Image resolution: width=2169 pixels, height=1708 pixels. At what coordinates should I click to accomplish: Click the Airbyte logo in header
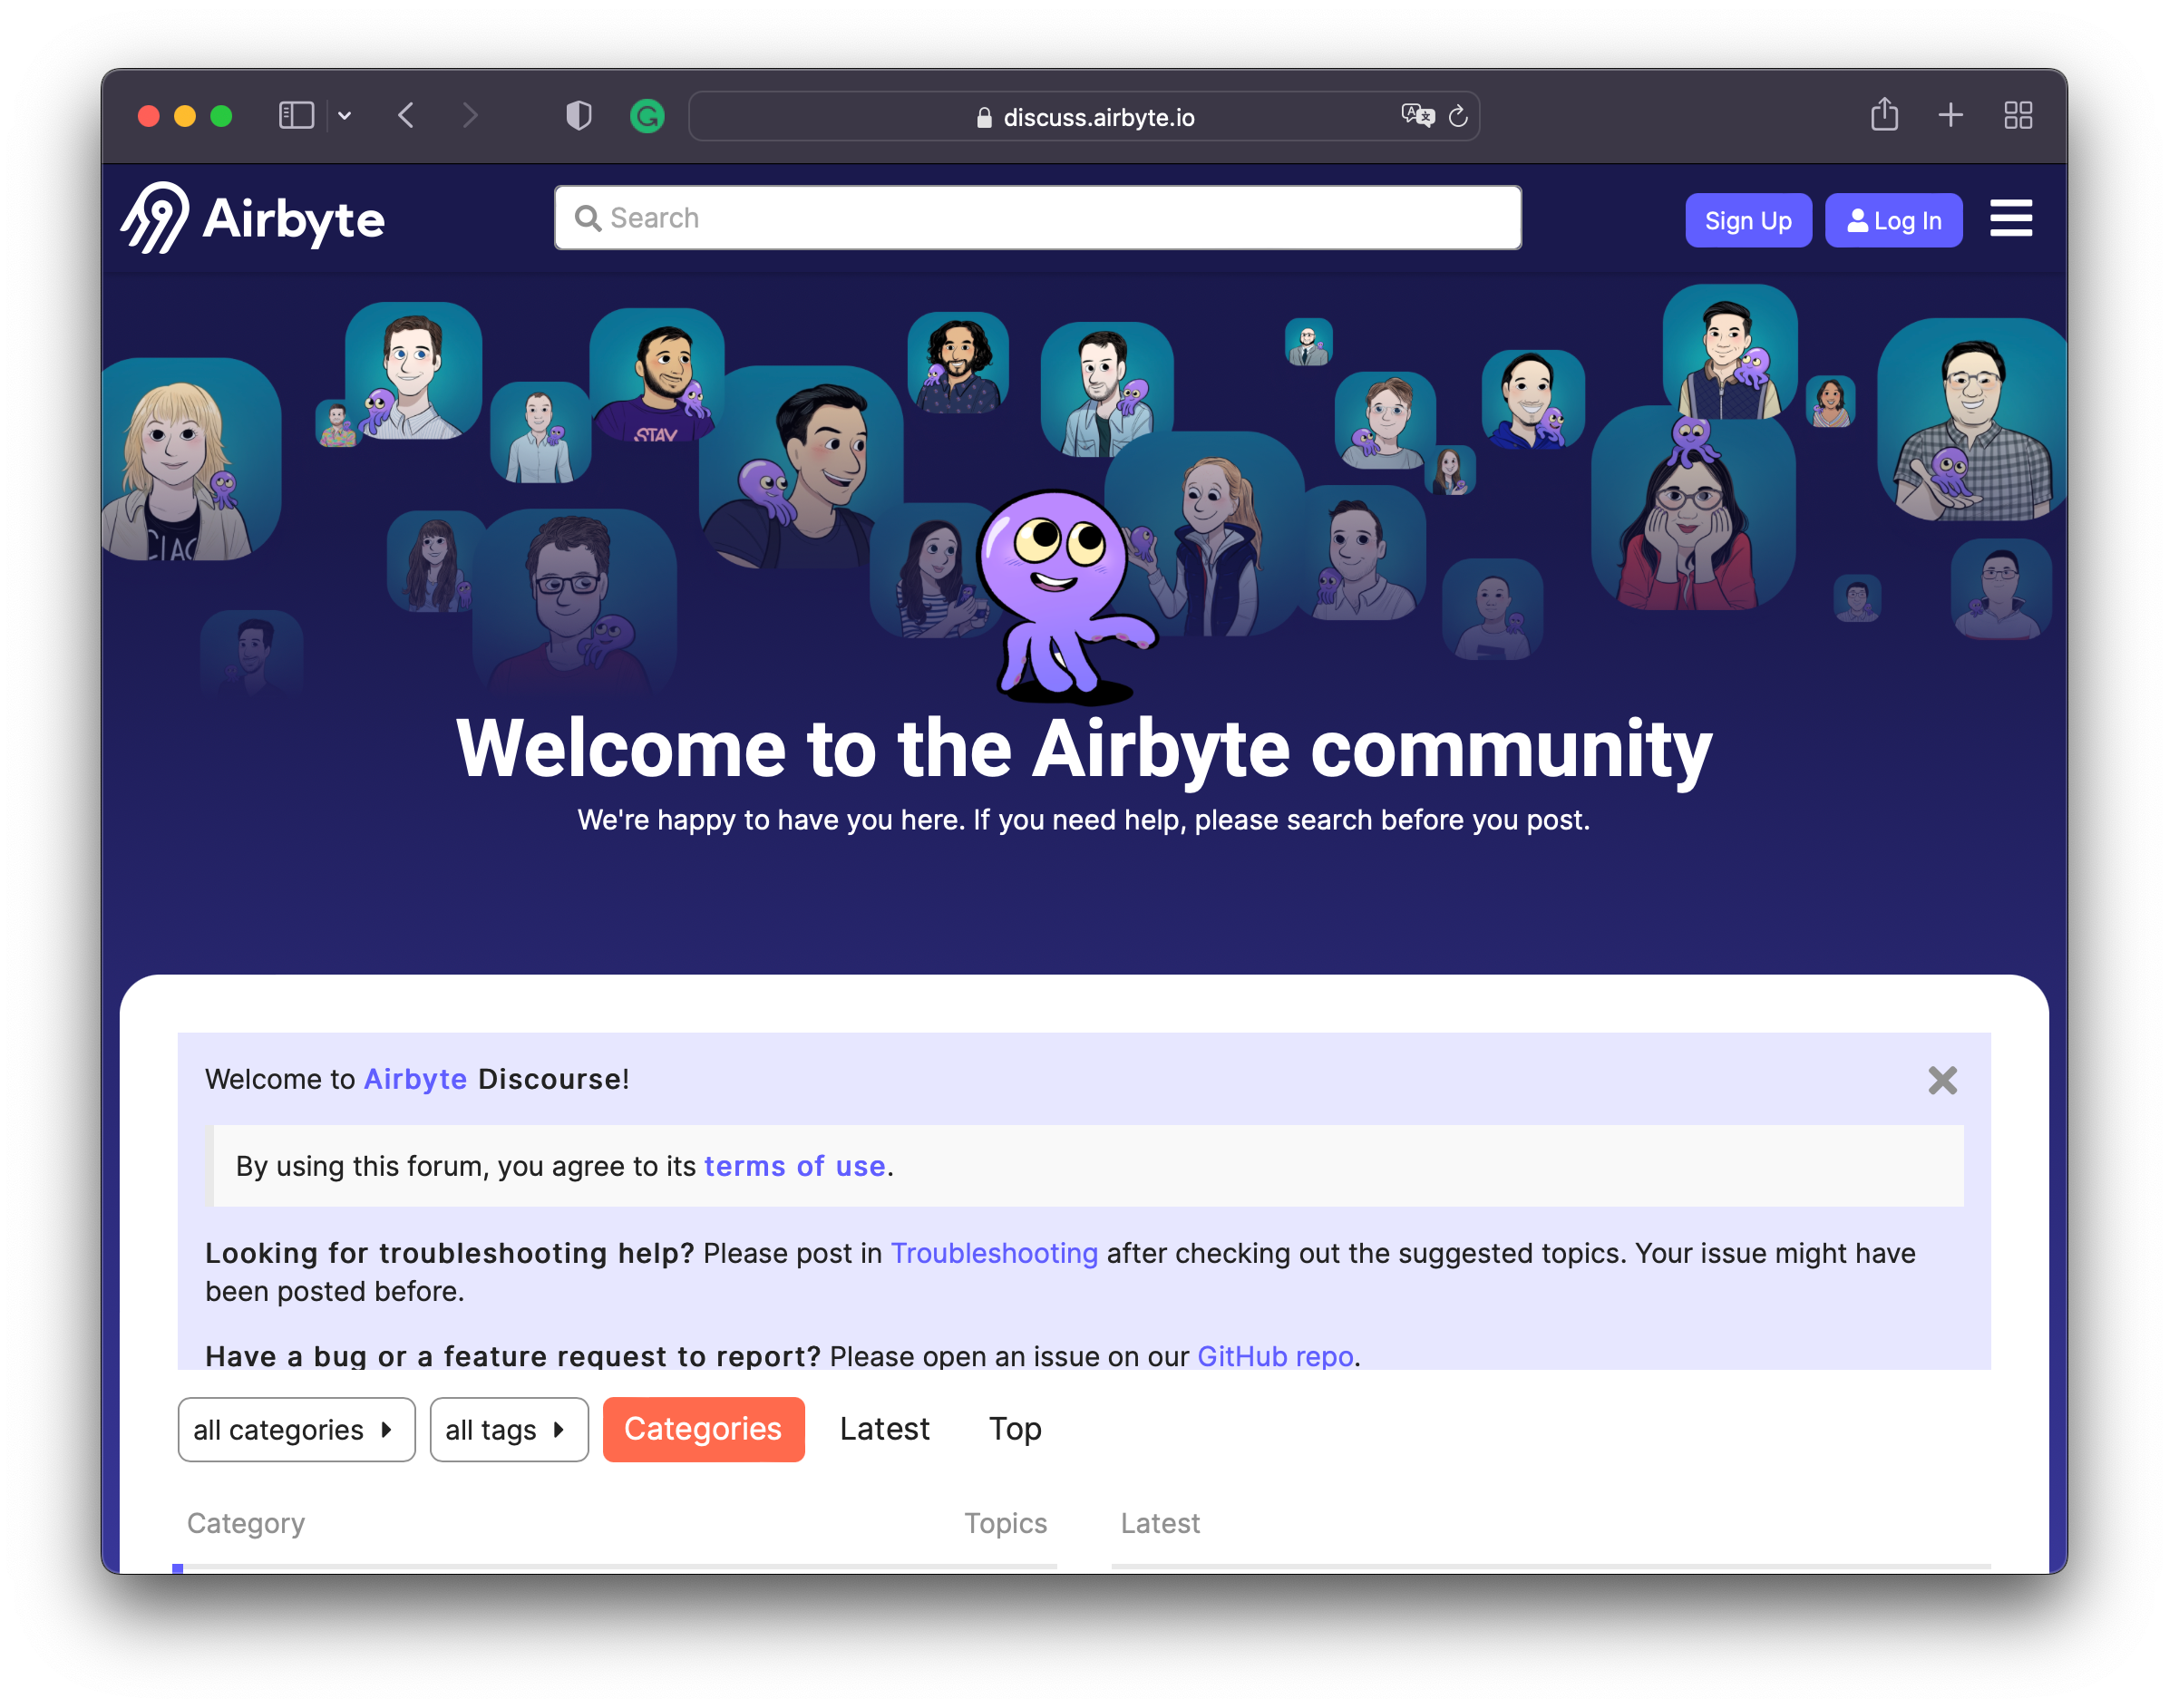(x=253, y=218)
